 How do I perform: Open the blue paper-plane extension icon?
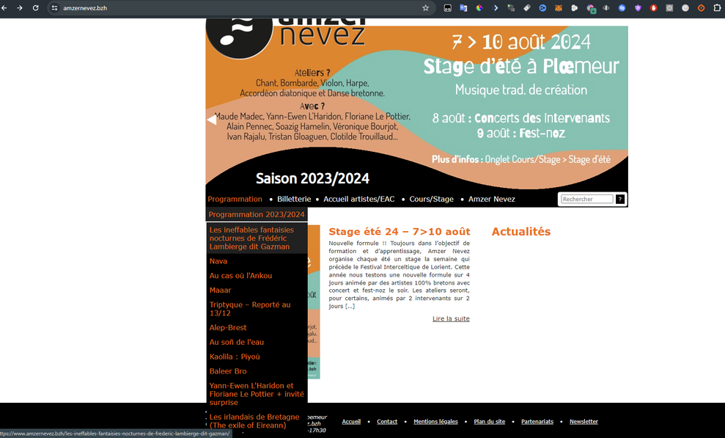pos(542,8)
